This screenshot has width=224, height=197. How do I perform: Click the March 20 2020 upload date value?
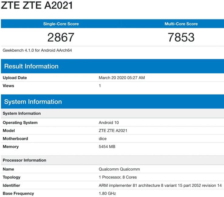tap(122, 78)
